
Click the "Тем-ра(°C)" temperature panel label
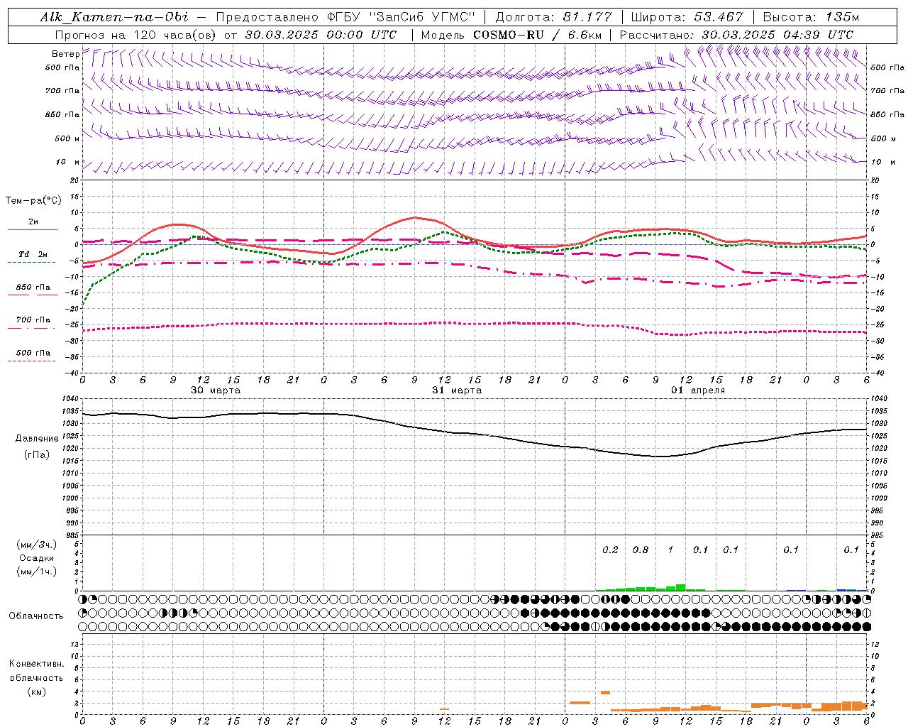(x=33, y=201)
